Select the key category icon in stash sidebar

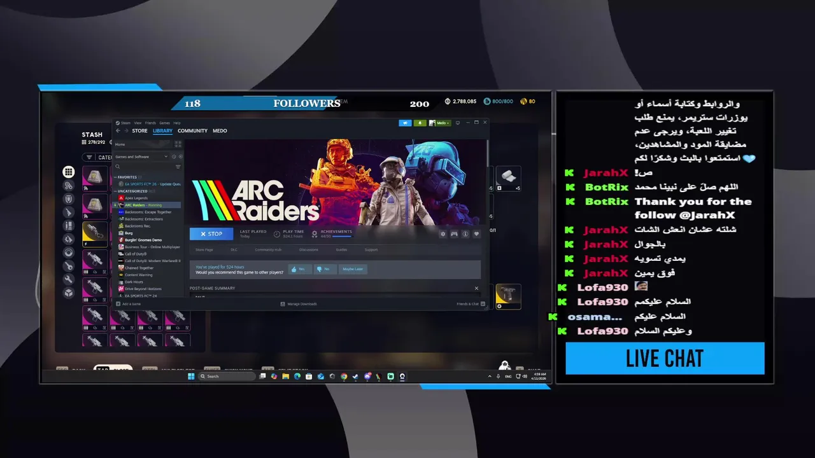[68, 266]
